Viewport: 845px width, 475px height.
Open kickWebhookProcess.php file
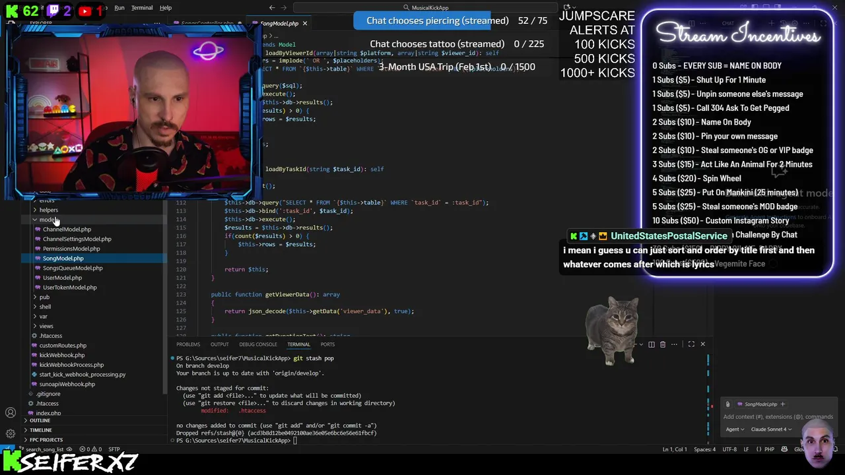(x=71, y=365)
